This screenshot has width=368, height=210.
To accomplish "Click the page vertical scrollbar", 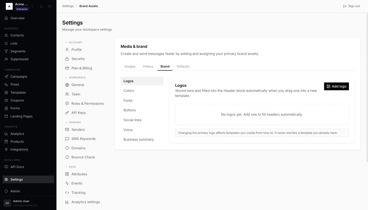I will point(367,87).
